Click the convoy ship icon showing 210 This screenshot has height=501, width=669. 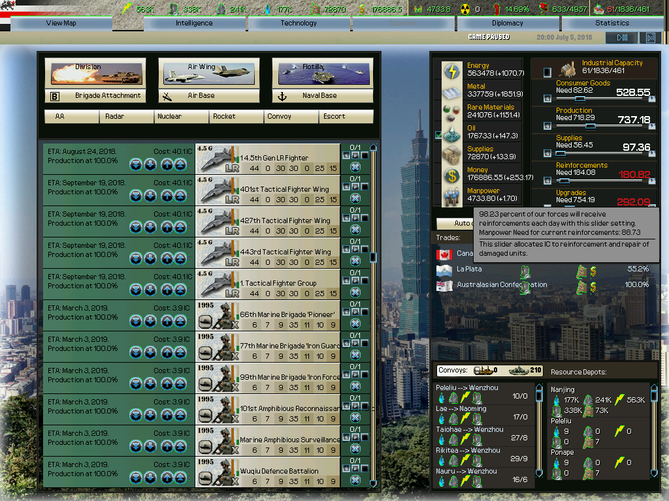517,371
